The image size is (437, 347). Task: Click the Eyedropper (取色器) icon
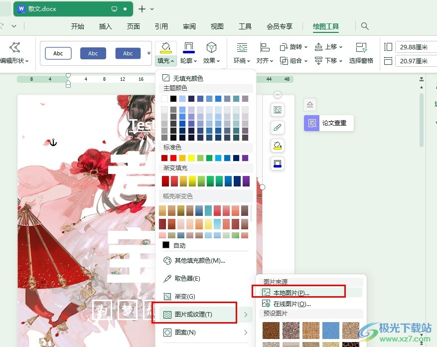click(x=167, y=278)
